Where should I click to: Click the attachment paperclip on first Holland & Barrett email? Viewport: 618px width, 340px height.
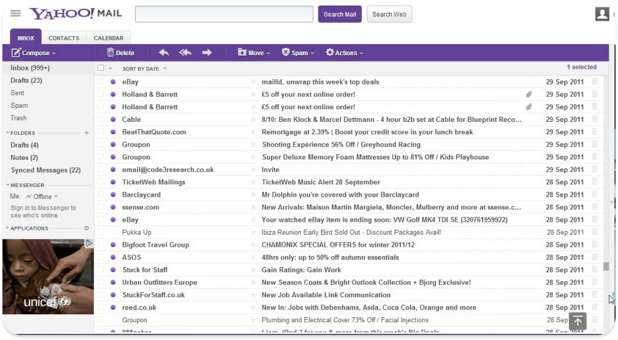tap(528, 94)
